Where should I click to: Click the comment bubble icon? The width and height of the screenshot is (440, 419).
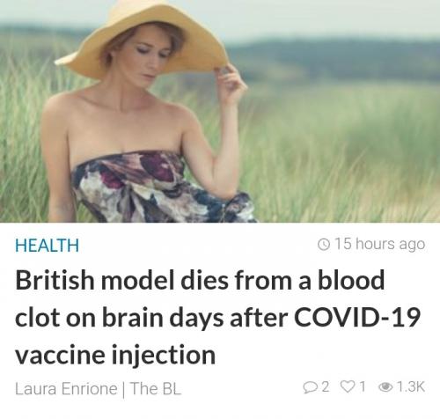tap(311, 387)
